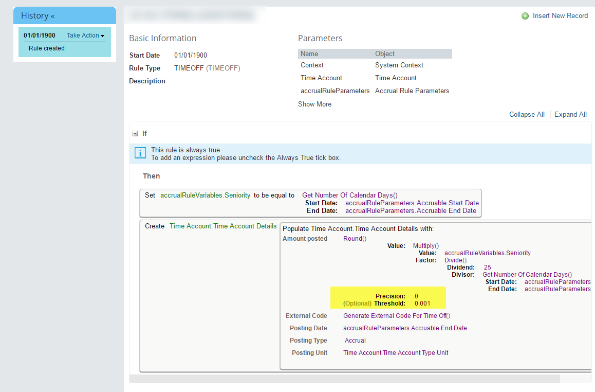Click the Object column header in Parameters

click(x=385, y=54)
